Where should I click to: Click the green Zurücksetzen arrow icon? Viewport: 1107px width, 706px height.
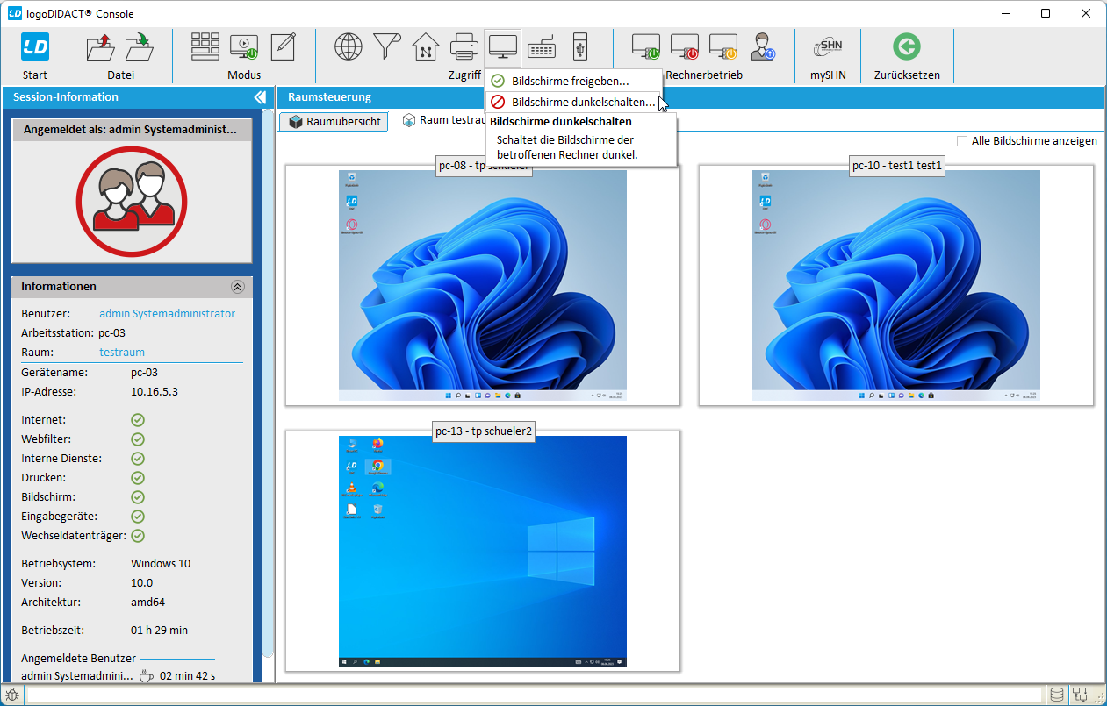click(x=906, y=46)
